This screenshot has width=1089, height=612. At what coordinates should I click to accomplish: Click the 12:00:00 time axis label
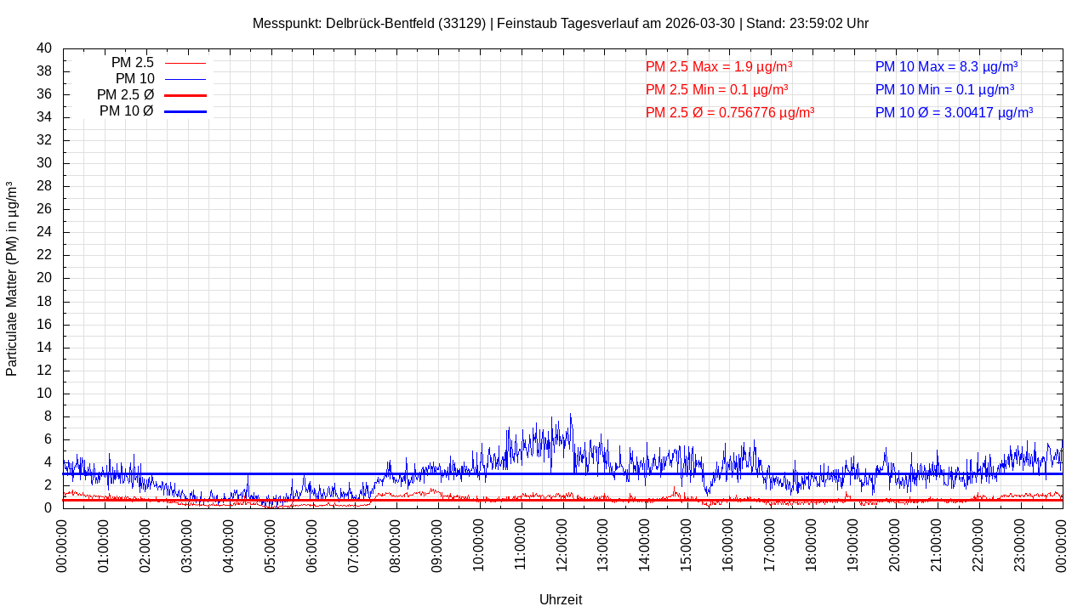[x=562, y=545]
